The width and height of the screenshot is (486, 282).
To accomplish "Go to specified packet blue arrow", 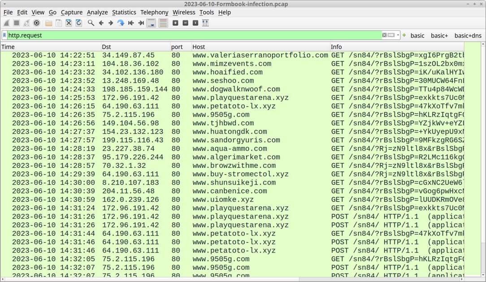I will (x=121, y=23).
